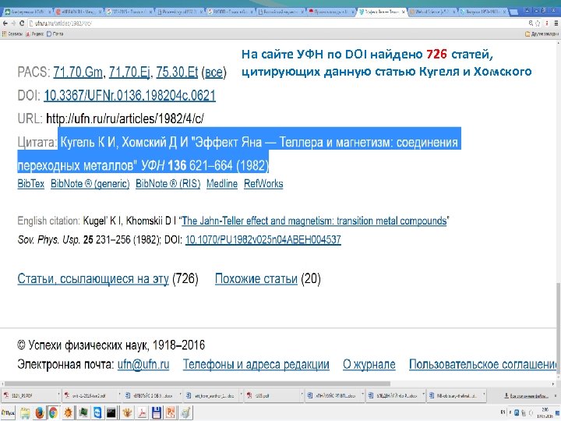Switch to the third tab with Google icon
Screen dimensions: 561x421
coord(129,12)
